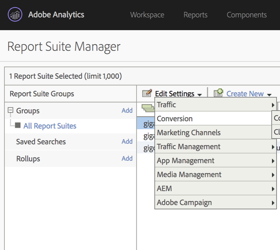Click the Adobe Analytics title text
Screen dimensions: 280x250
(x=56, y=15)
